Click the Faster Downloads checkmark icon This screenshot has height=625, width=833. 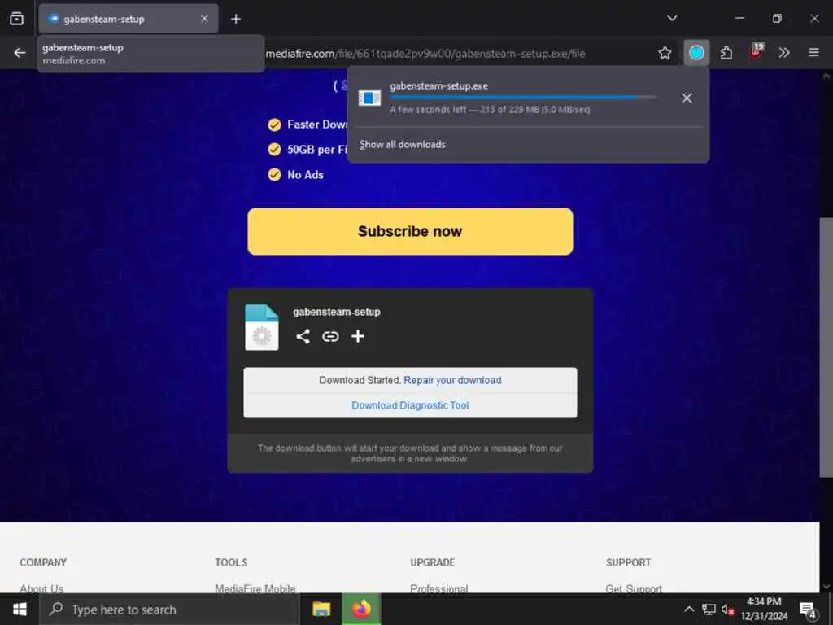click(x=274, y=125)
